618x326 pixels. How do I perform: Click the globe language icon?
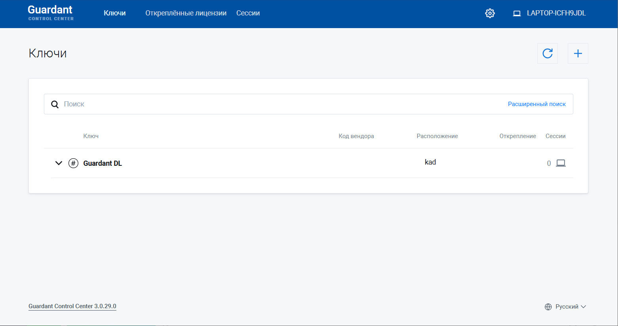pos(548,307)
